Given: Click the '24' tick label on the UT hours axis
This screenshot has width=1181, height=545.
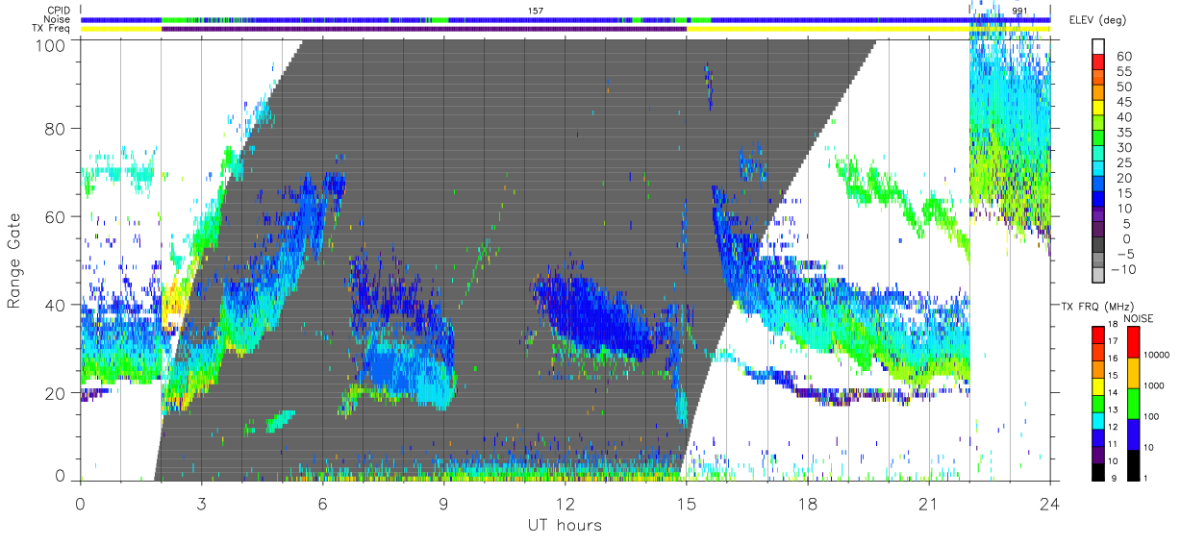Looking at the screenshot, I should (1049, 503).
